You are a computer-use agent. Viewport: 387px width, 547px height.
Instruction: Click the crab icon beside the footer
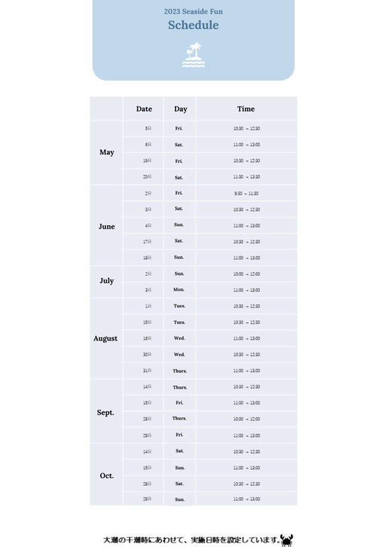pyautogui.click(x=286, y=539)
